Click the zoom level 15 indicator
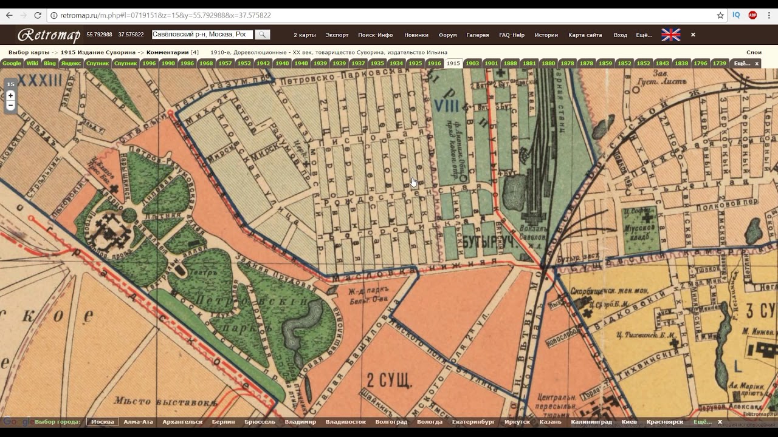This screenshot has height=437, width=778. tap(10, 84)
